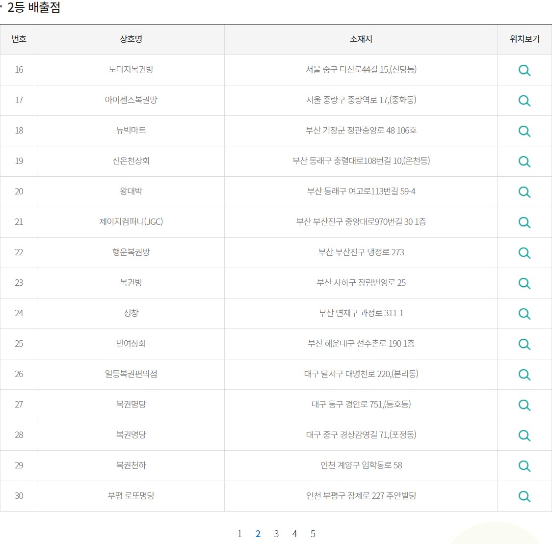Click magnifier icon for 신온천상회
Viewport: 552px width, 544px height.
click(524, 162)
